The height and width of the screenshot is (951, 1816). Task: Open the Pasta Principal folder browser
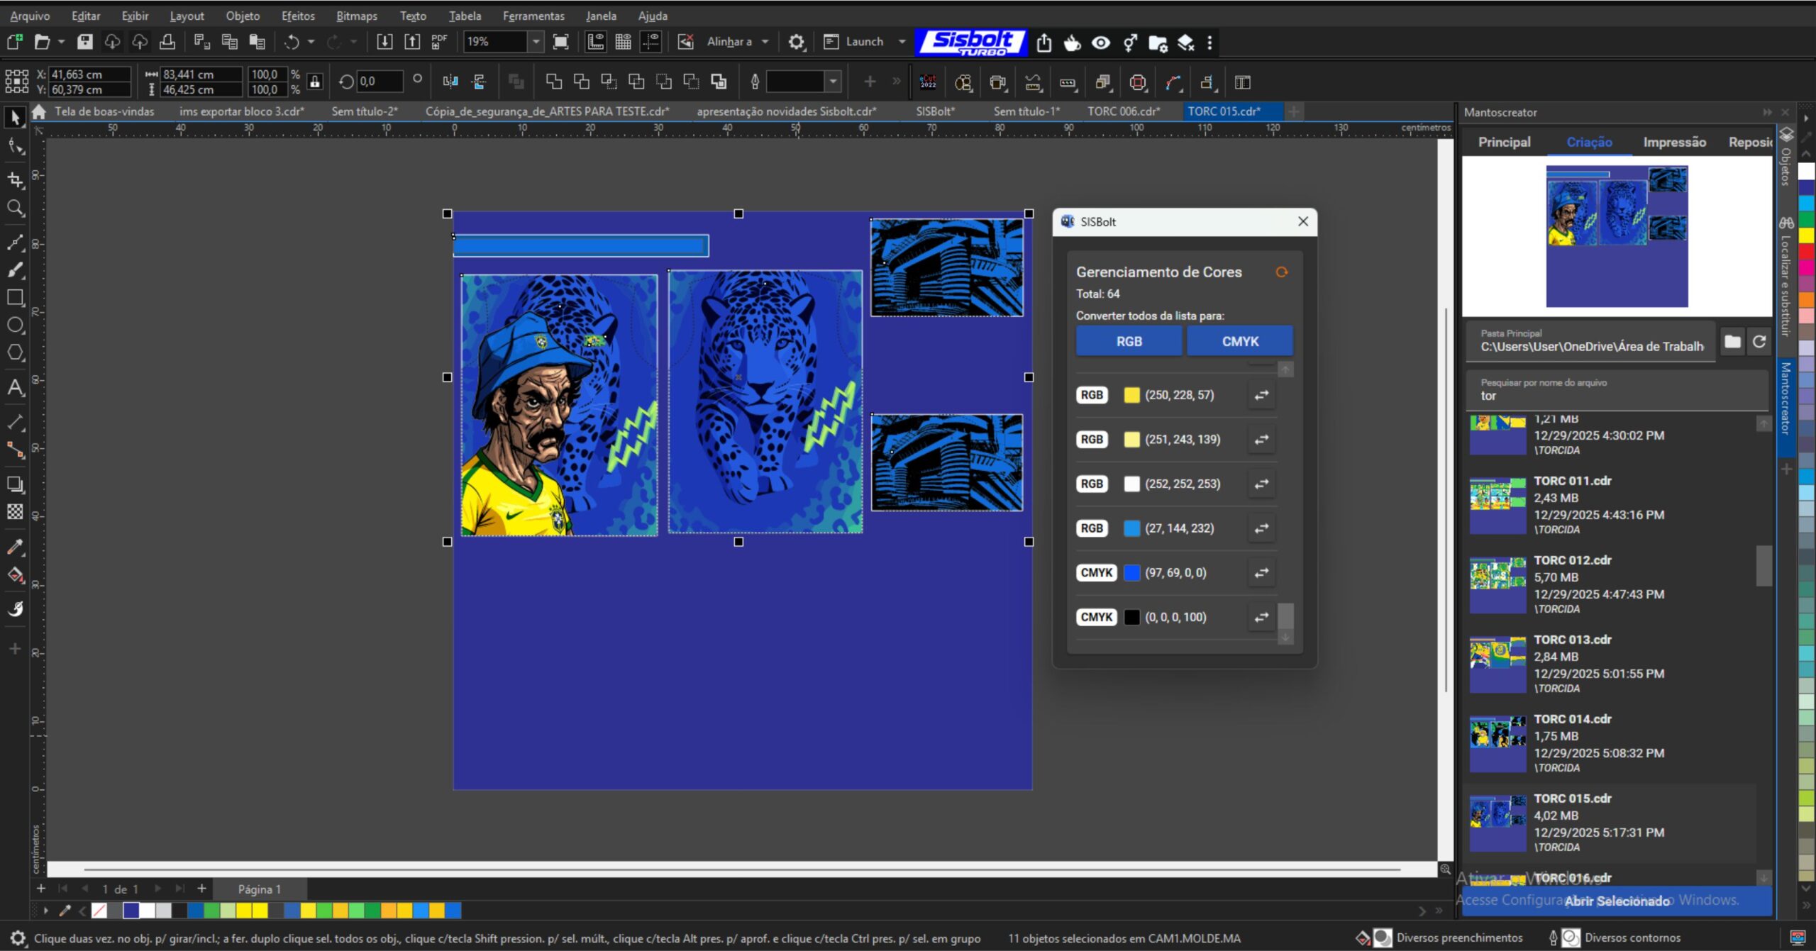click(x=1732, y=342)
